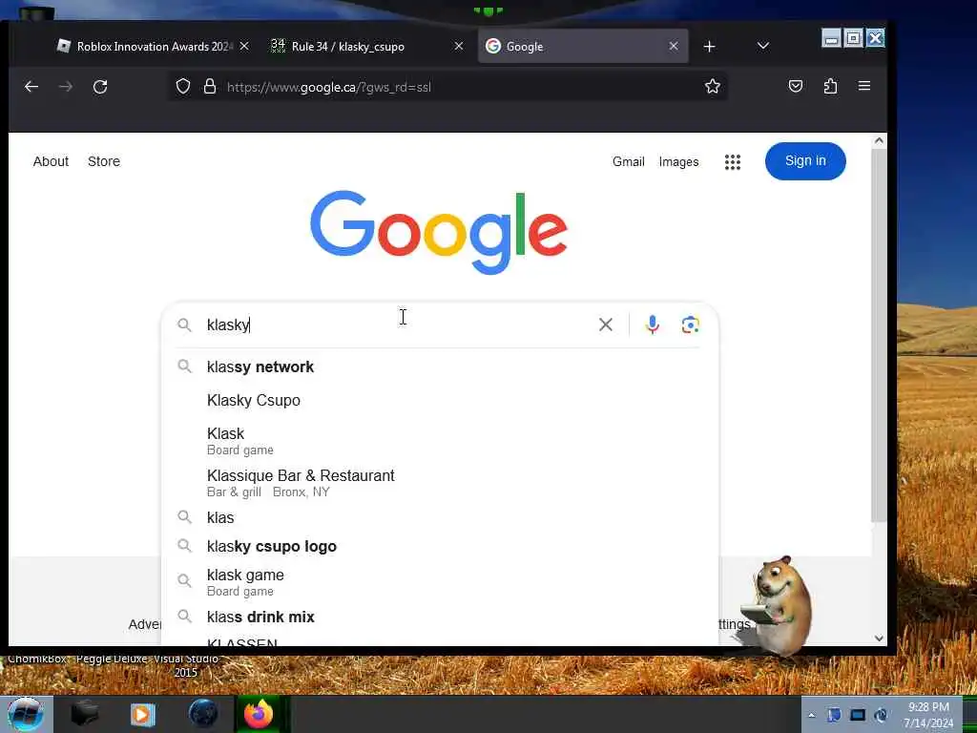This screenshot has height=733, width=977.
Task: Show hidden system tray icons arrow
Action: pyautogui.click(x=811, y=715)
